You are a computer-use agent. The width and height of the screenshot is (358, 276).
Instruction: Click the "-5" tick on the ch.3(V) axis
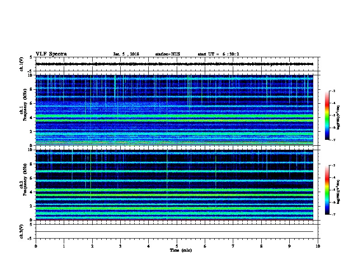click(x=30, y=239)
